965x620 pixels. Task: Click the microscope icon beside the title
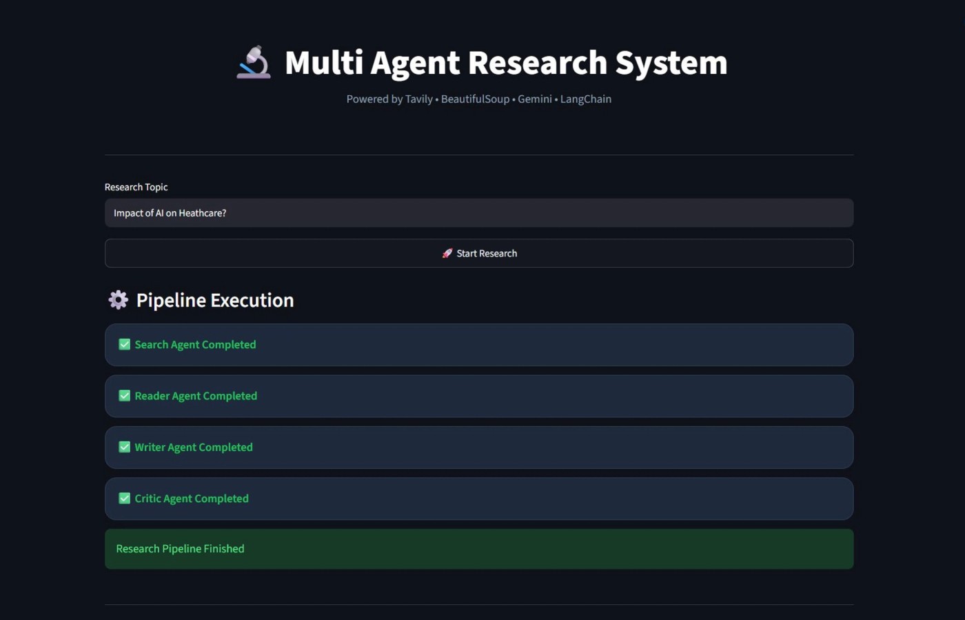click(x=254, y=62)
